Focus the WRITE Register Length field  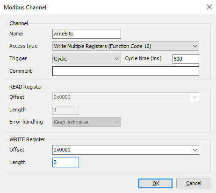click(65, 162)
